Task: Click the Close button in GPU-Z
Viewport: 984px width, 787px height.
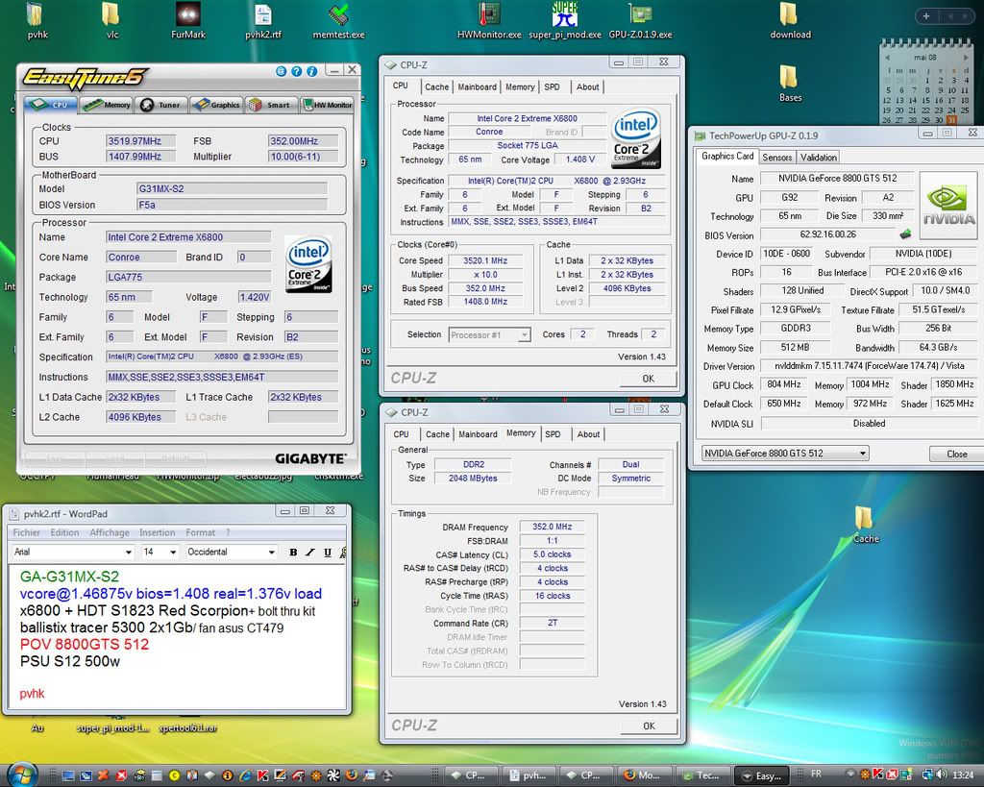Action: click(956, 454)
